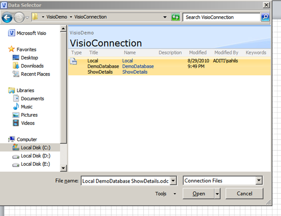Sort by the Name column header
The height and width of the screenshot is (216, 281).
(130, 53)
